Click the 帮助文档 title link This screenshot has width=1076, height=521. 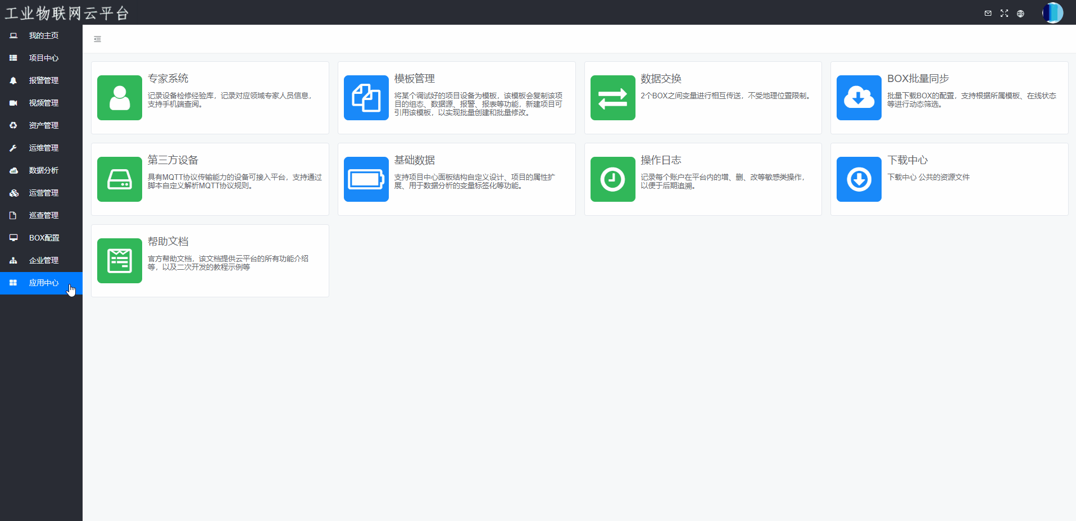(x=168, y=242)
